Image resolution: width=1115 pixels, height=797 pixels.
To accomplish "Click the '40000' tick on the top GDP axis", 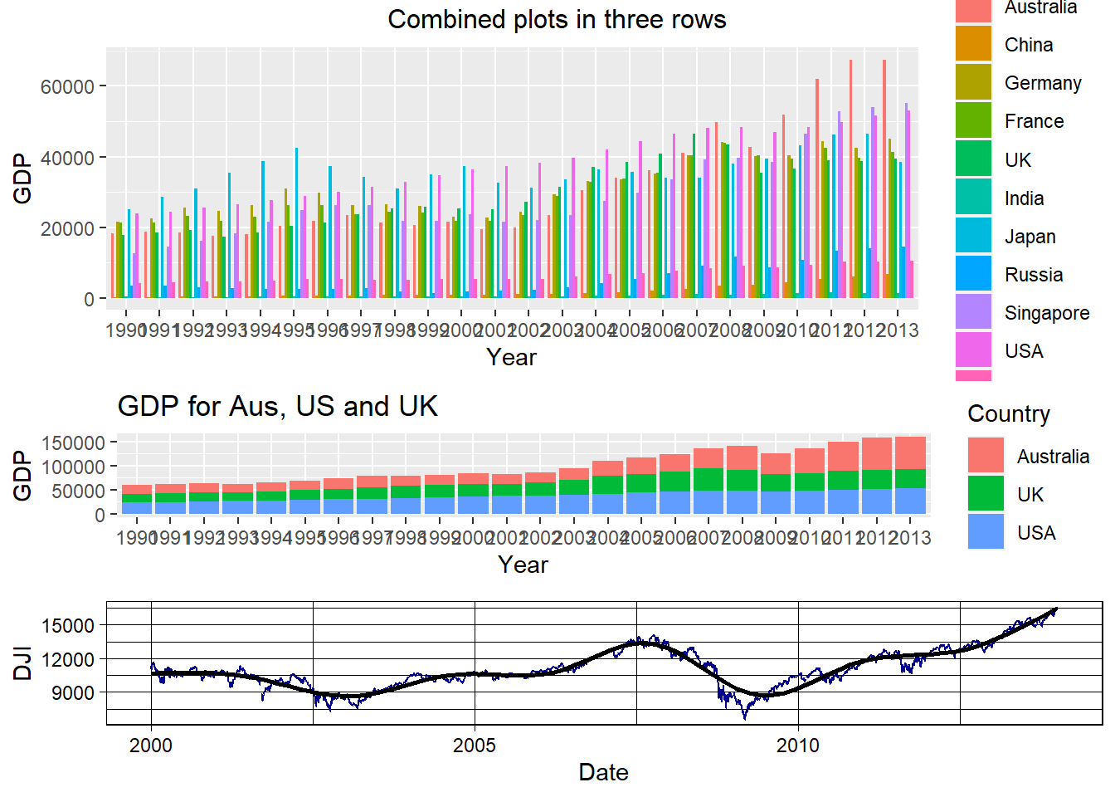I will (x=67, y=158).
